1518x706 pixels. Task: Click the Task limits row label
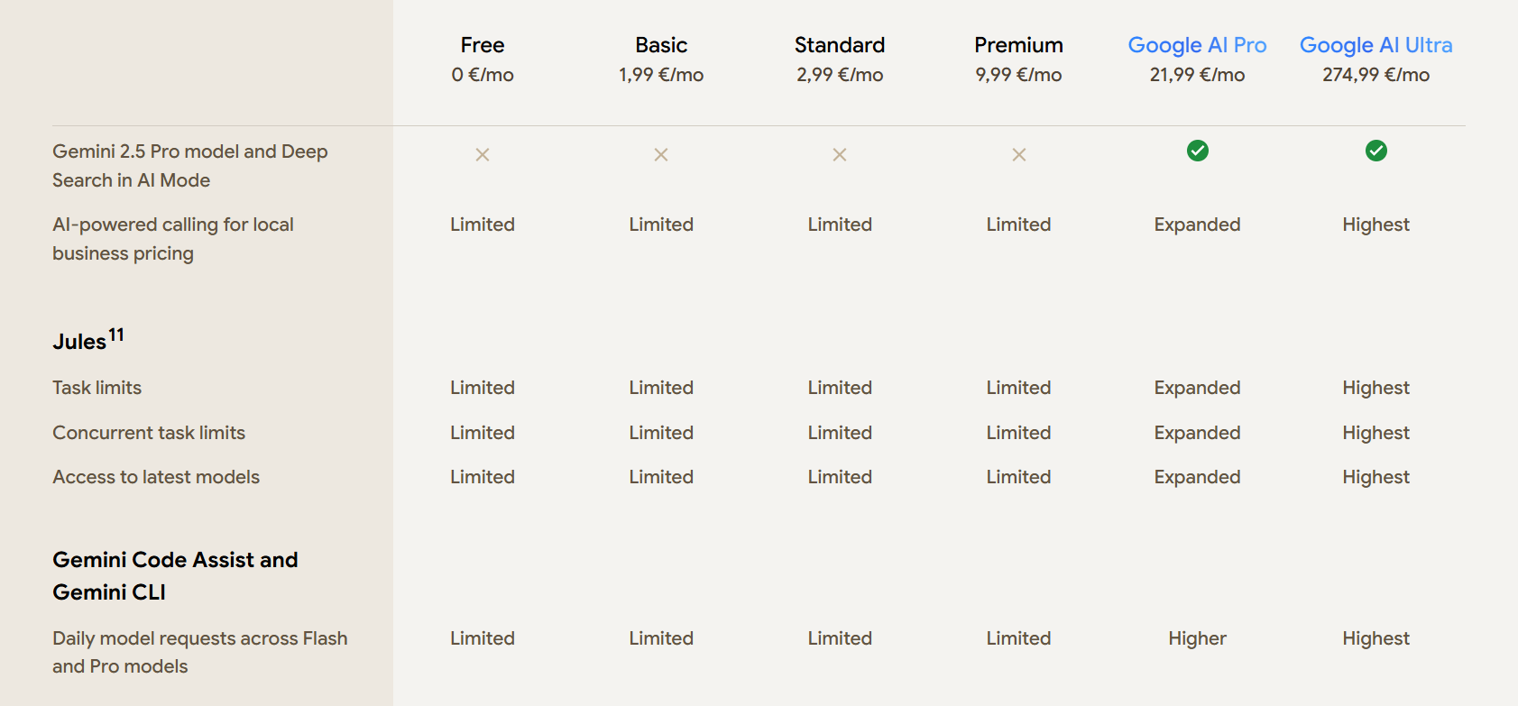(97, 388)
